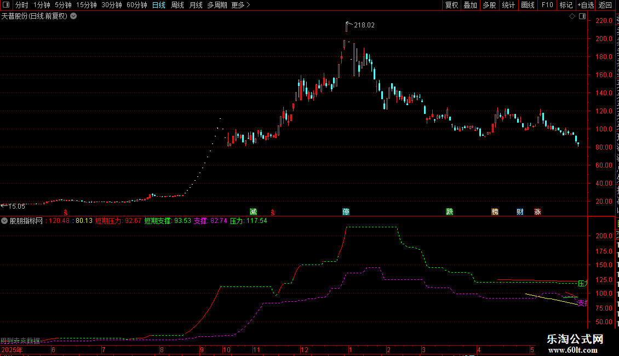Open the 统计 statistics tool

coord(508,5)
